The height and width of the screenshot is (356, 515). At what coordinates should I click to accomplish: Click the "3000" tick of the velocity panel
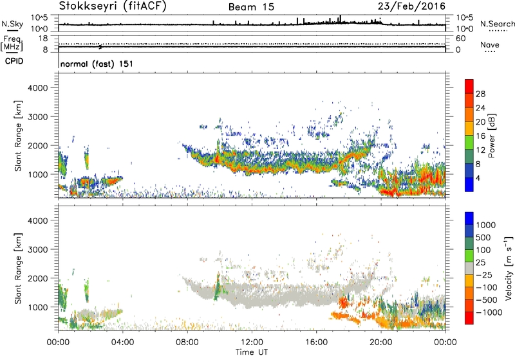(x=37, y=249)
